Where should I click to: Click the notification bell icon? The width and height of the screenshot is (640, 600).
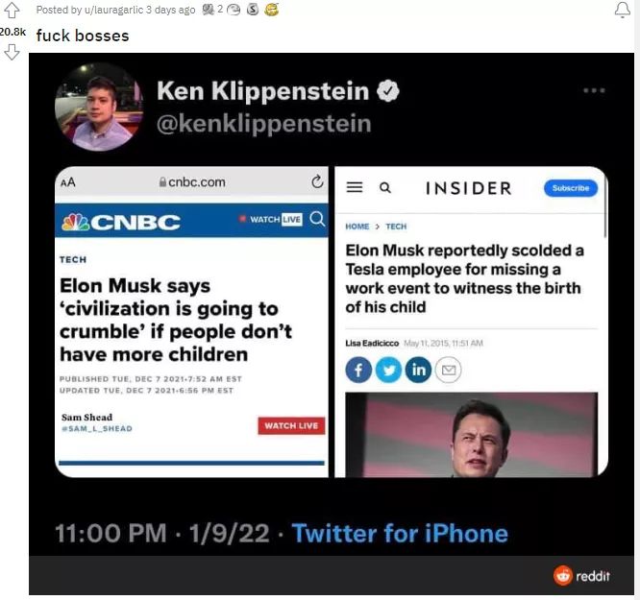623,11
